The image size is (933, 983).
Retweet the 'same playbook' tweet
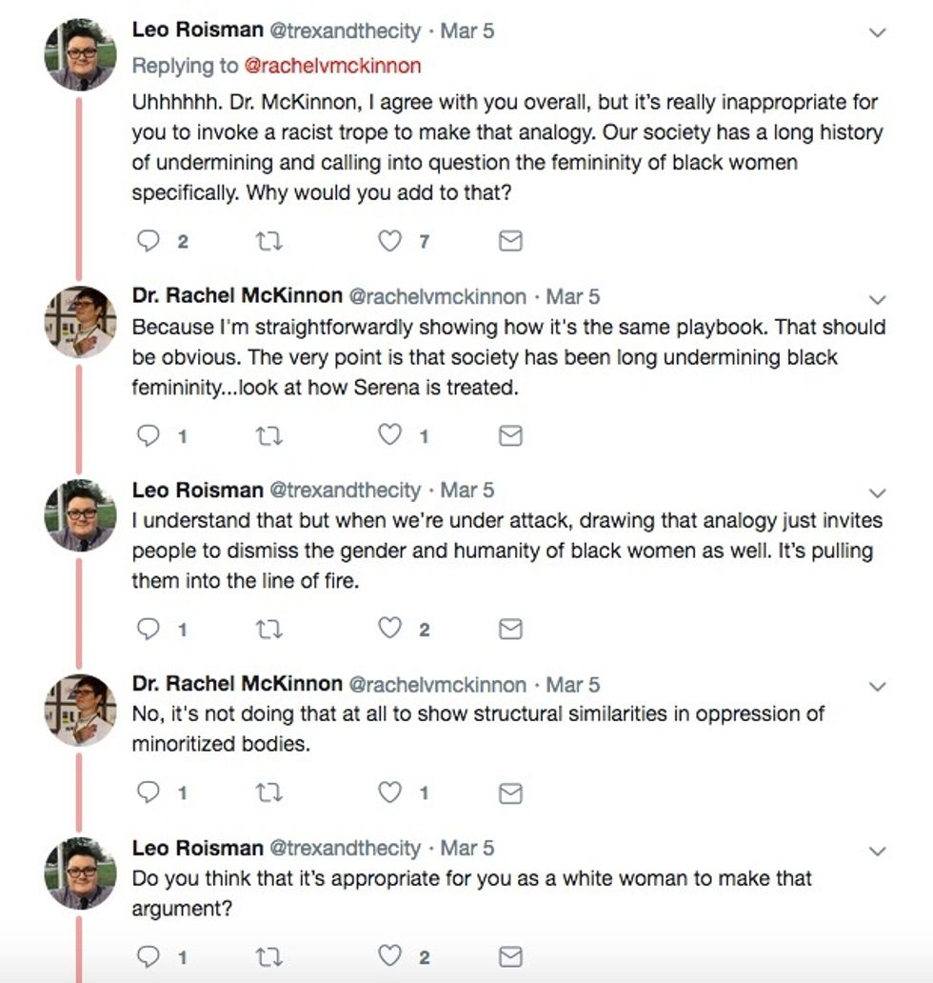[269, 435]
